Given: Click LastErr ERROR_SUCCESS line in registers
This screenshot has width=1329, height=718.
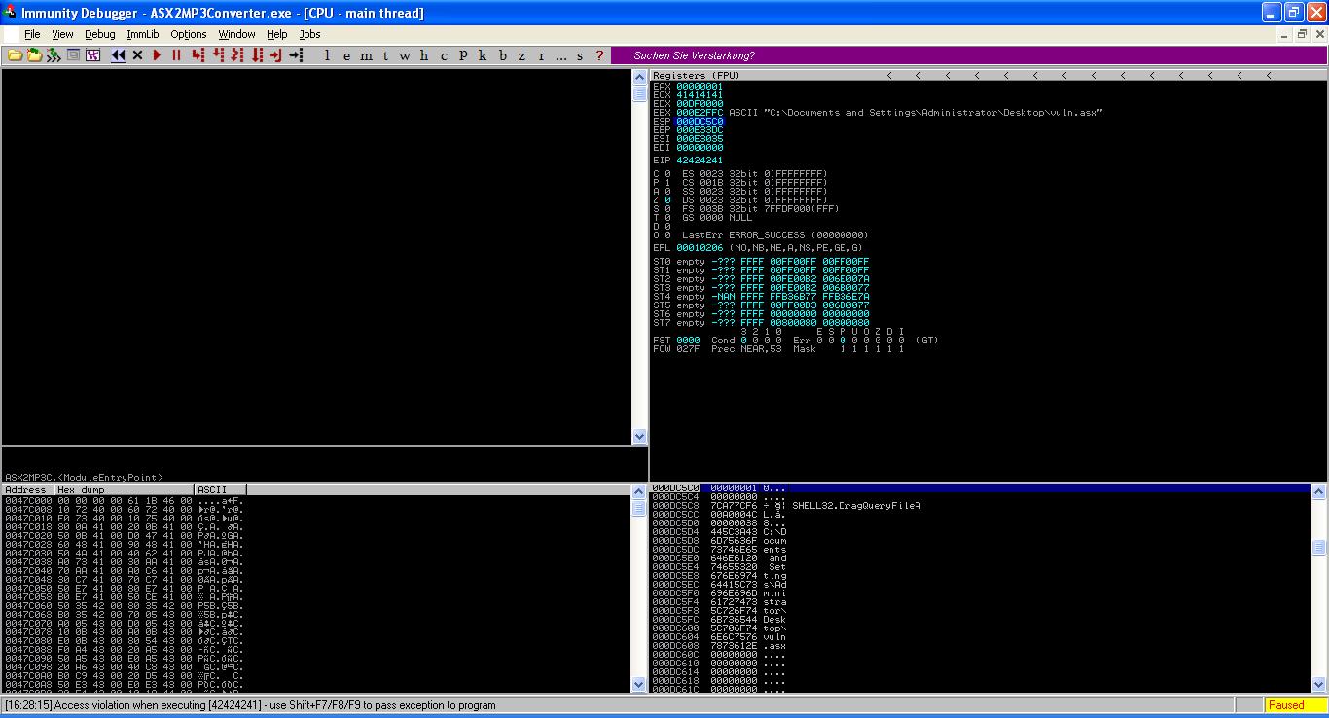Looking at the screenshot, I should click(x=775, y=234).
